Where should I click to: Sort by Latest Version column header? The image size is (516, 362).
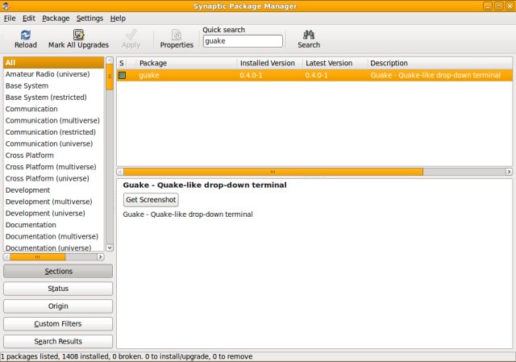pos(335,63)
